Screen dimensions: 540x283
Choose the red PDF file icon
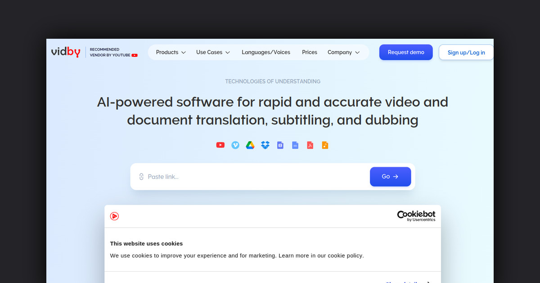[310, 145]
